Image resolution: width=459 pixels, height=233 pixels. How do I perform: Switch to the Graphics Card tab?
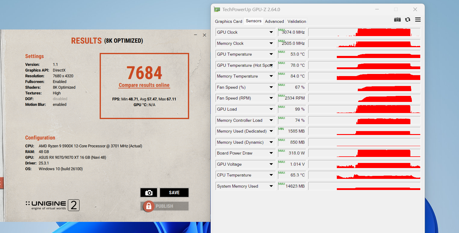(x=228, y=21)
